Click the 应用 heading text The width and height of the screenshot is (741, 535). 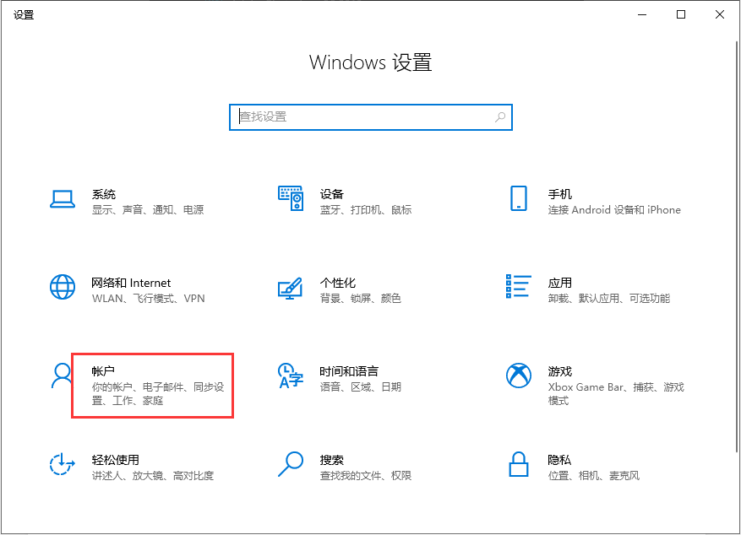coord(560,283)
